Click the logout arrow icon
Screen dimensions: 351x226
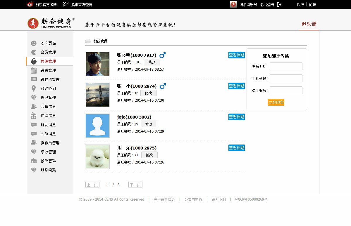point(279,4)
